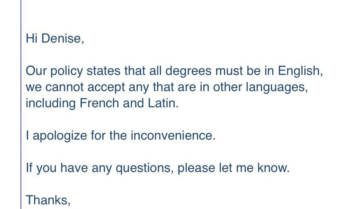Click the word "accept" in the email text
Image resolution: width=353 pixels, height=209 pixels.
(106, 88)
